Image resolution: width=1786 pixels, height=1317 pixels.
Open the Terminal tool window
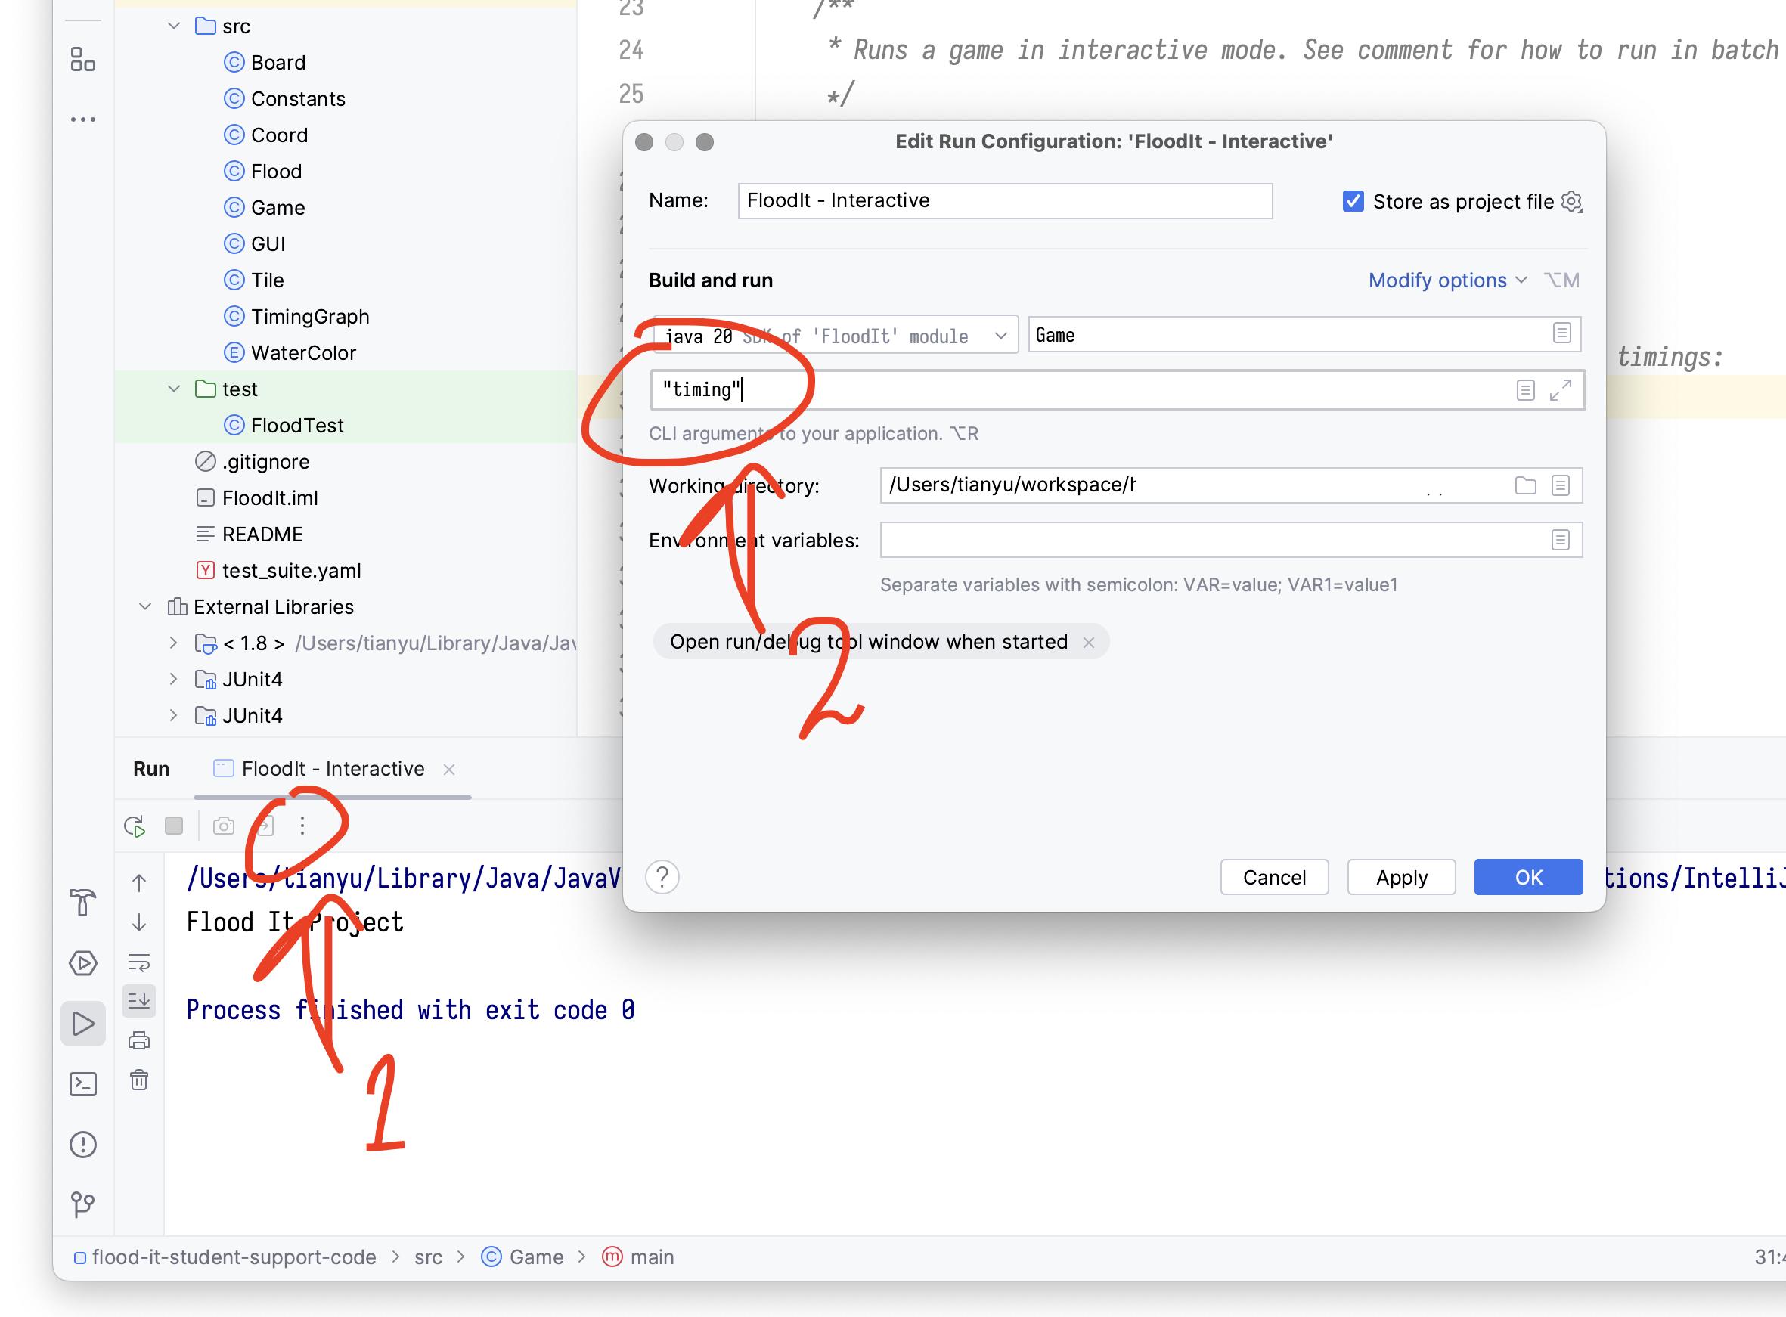83,1084
